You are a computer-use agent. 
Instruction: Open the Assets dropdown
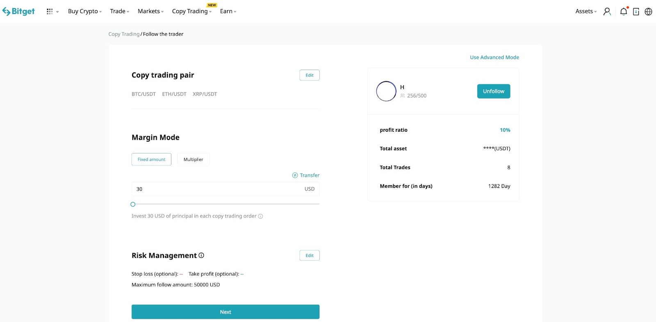[585, 11]
